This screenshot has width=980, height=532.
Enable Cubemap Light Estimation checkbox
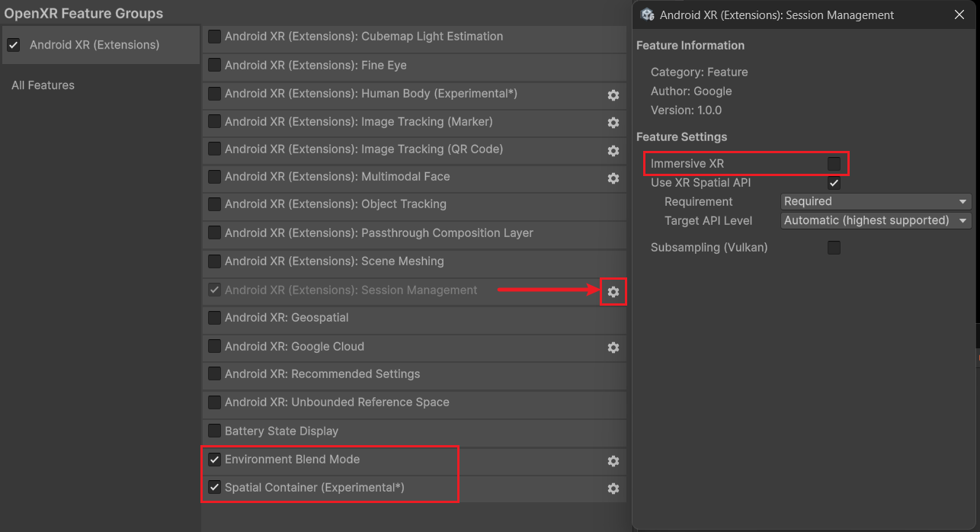[214, 36]
